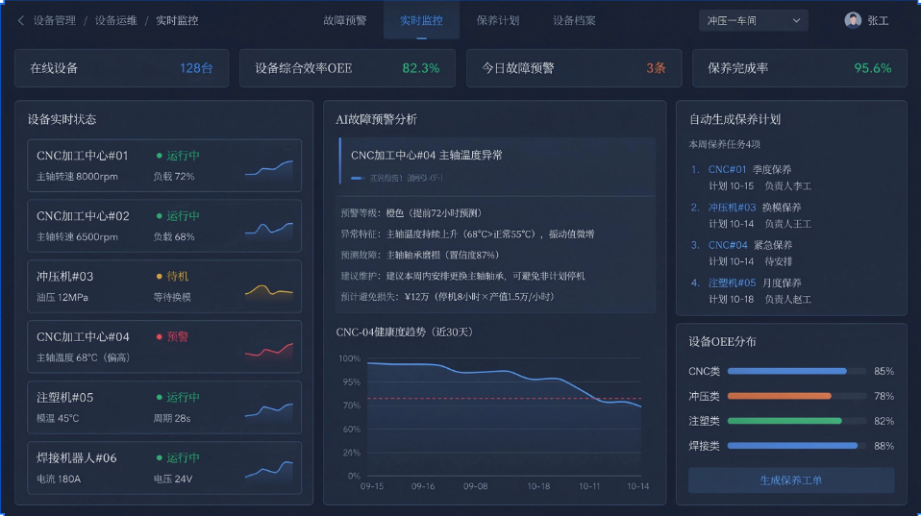Click 预警等级 橙色 text line

coord(411,213)
